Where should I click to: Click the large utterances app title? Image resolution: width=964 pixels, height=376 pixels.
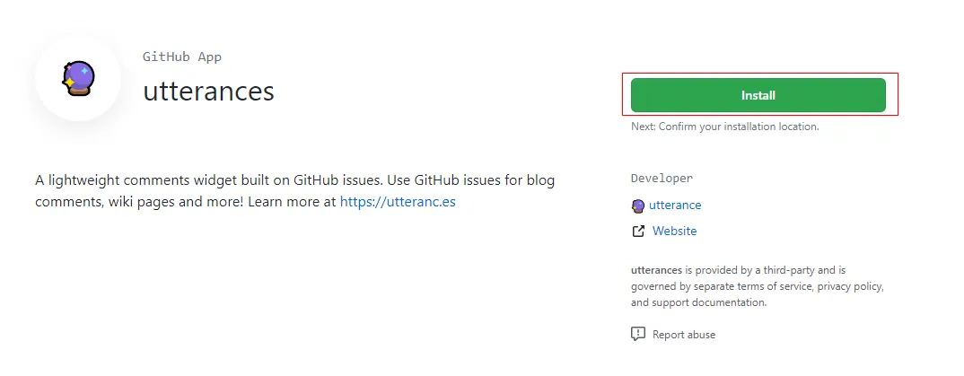tap(208, 91)
